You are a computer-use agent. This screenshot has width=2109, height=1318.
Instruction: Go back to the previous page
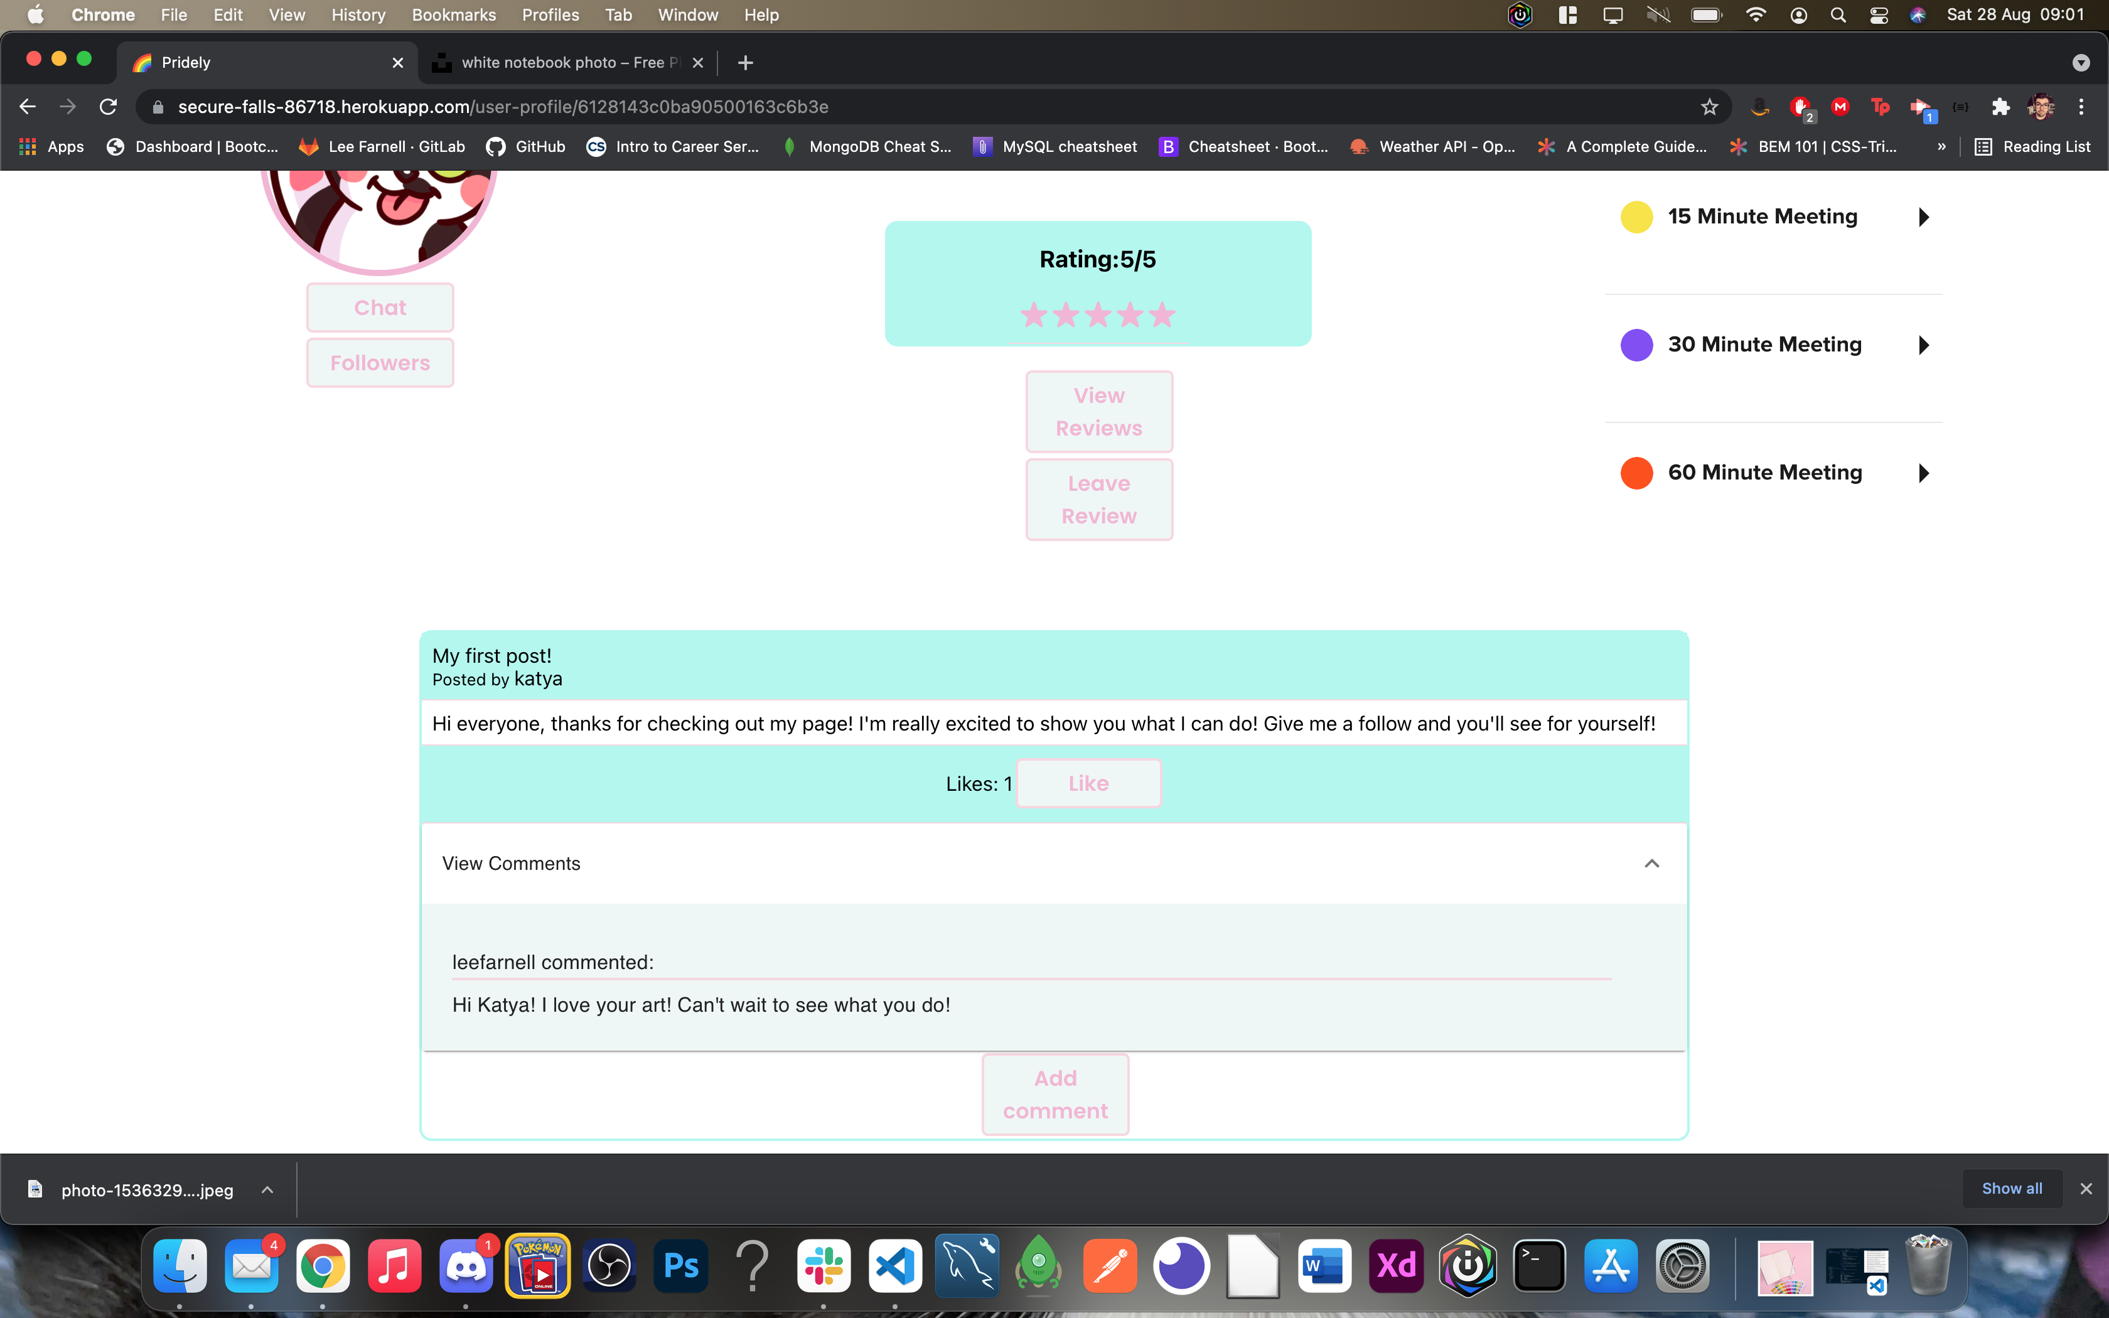coord(27,106)
